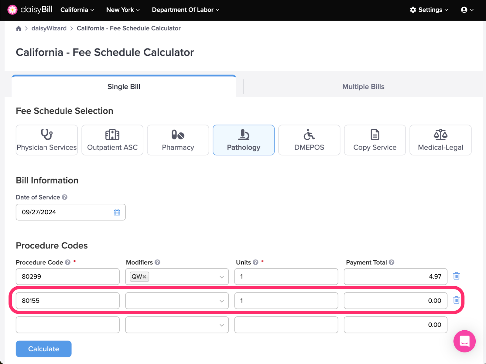Edit units field in the 80155 row
This screenshot has height=364, width=486.
tap(286, 301)
